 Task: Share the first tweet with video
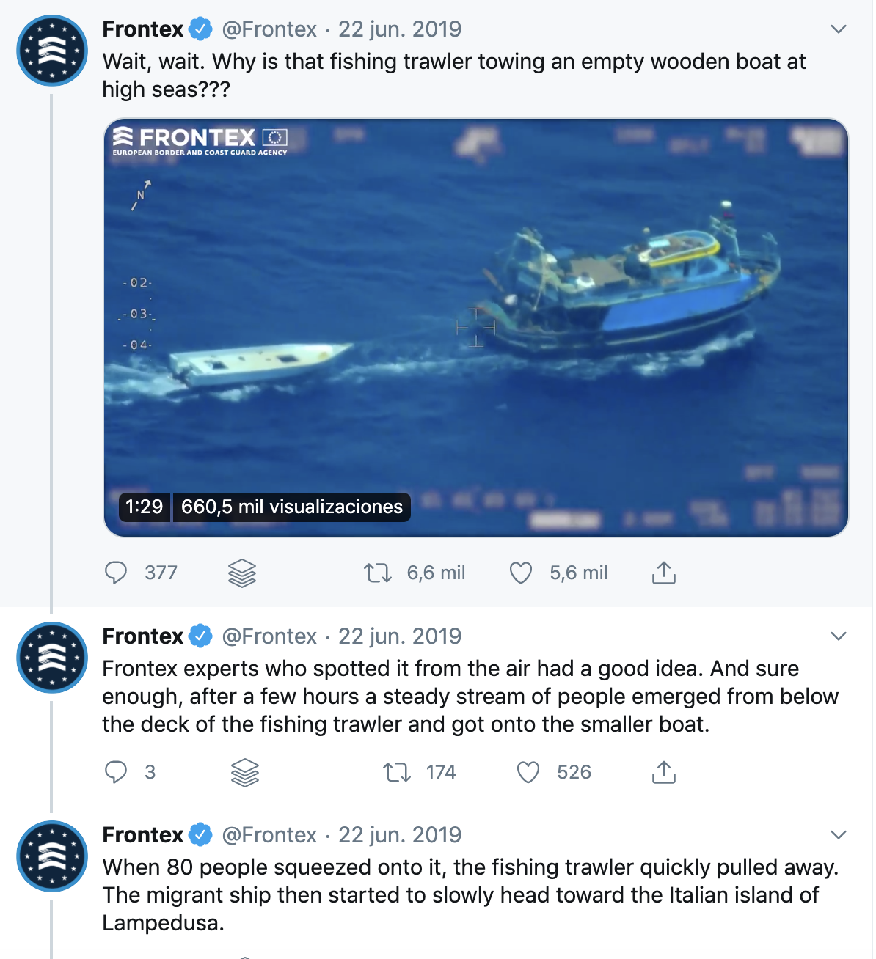[x=664, y=573]
